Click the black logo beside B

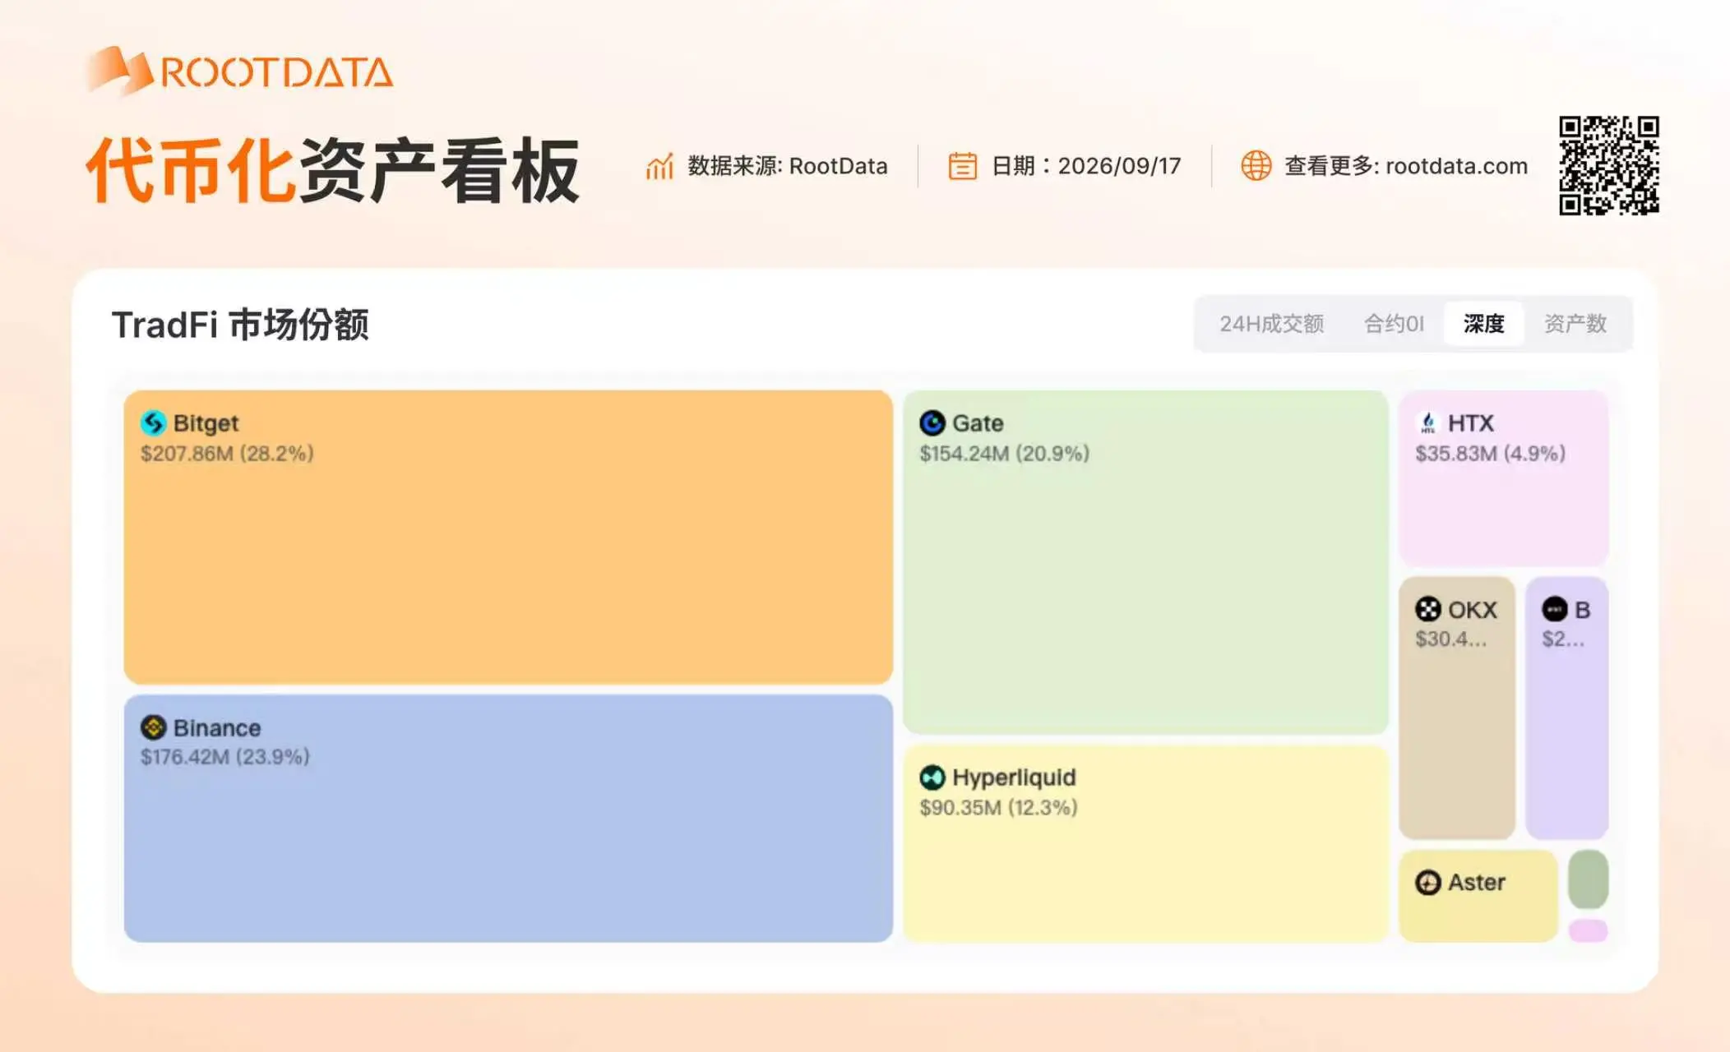[1555, 609]
